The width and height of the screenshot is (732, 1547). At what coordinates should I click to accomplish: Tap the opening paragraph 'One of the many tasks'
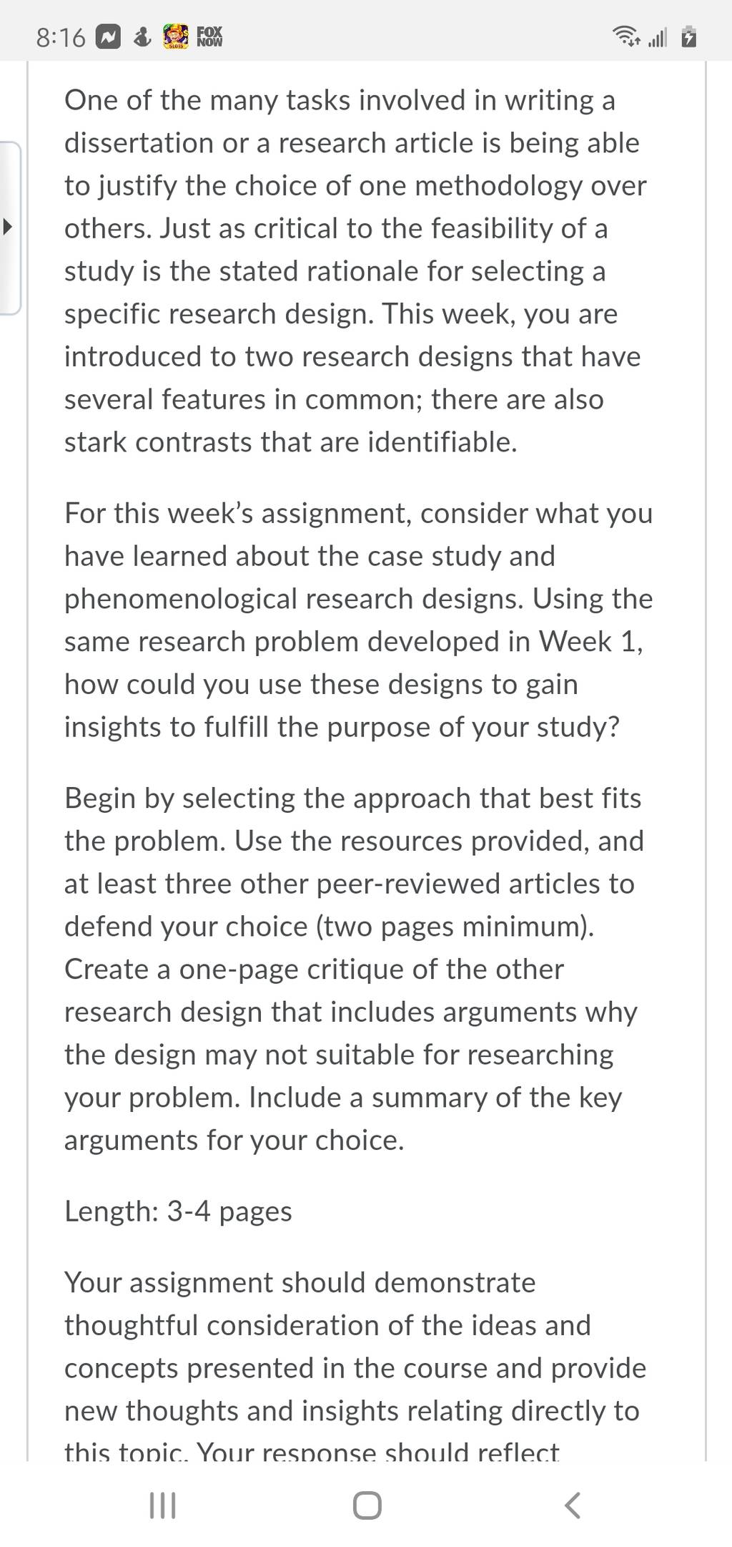click(x=355, y=270)
